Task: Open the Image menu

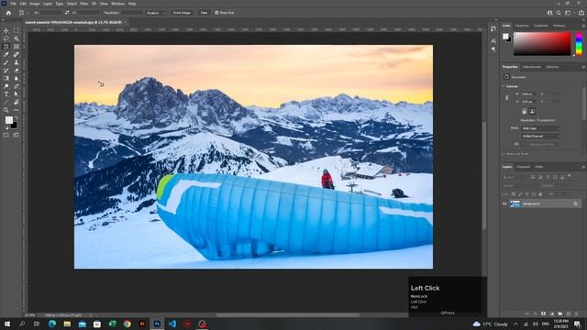Action: pos(35,4)
